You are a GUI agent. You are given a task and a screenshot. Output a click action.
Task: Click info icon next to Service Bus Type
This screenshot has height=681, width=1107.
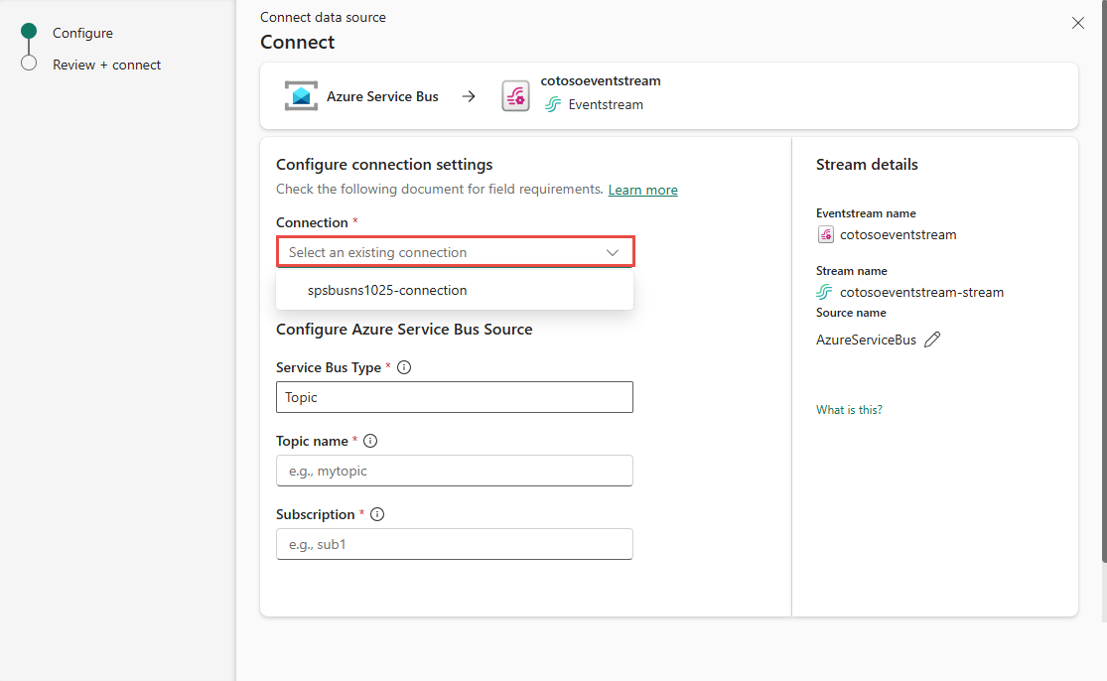[x=404, y=367]
